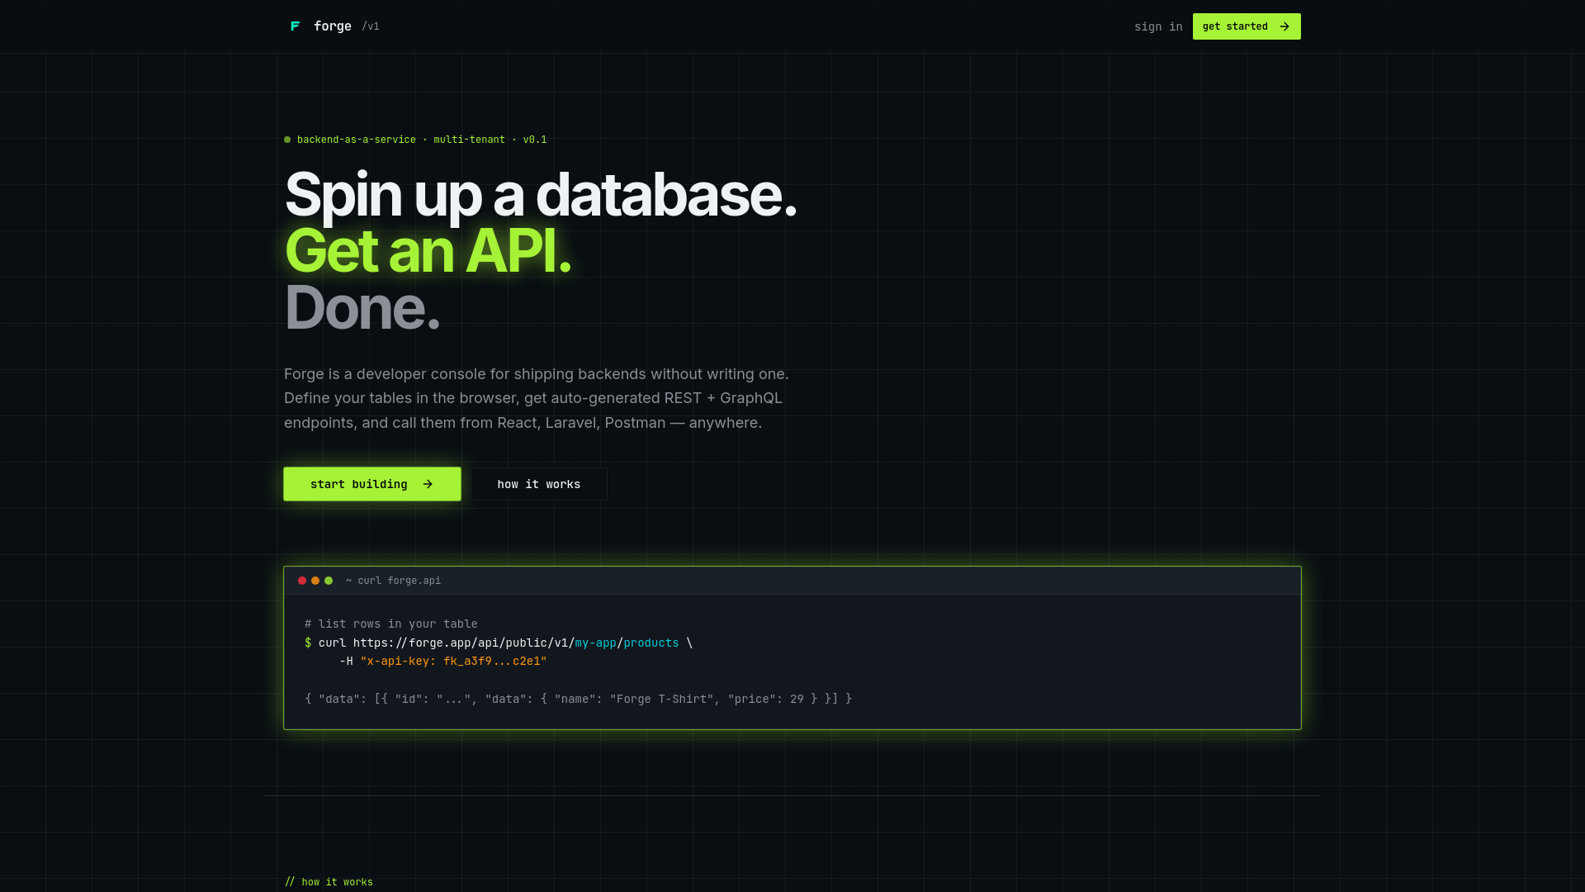Click 'my-app' in the curl URL

coord(596,643)
